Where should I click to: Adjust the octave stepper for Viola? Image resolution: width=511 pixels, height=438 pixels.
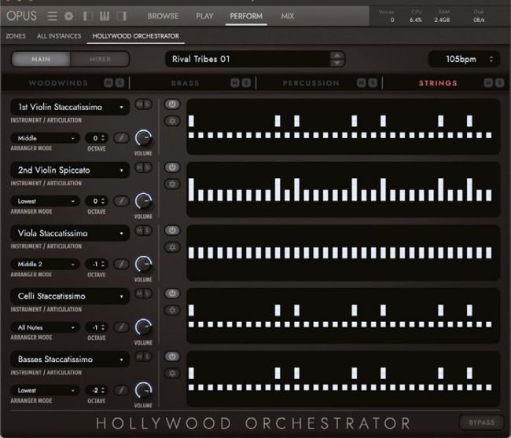103,264
